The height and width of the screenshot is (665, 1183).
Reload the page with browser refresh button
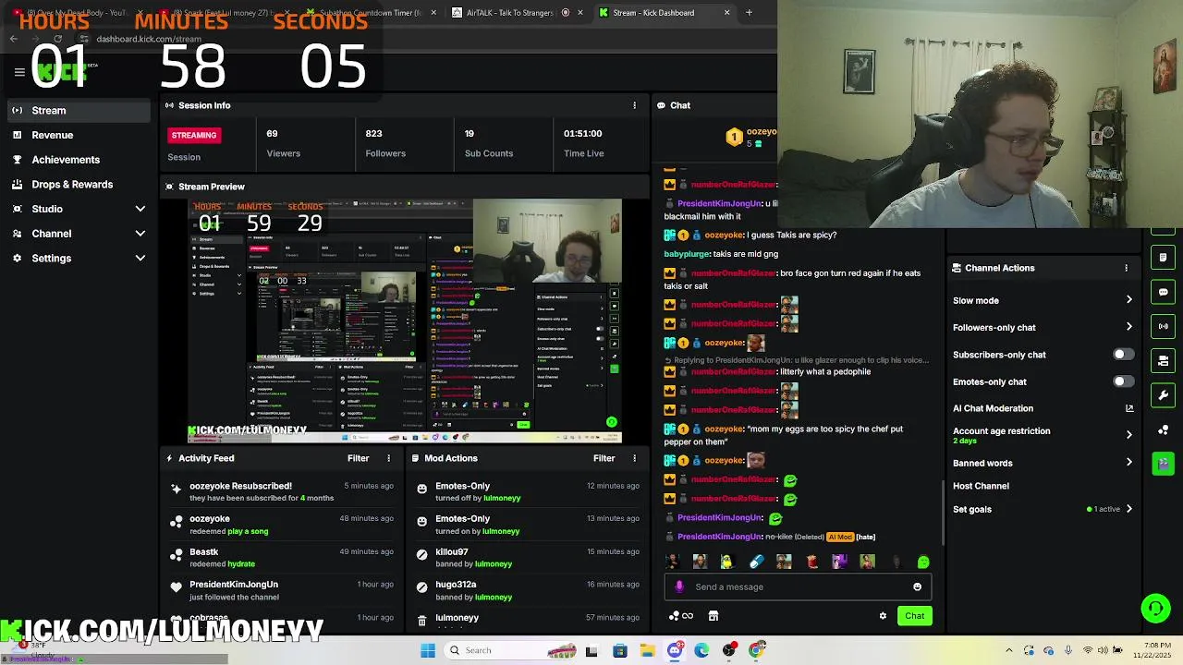pyautogui.click(x=57, y=39)
